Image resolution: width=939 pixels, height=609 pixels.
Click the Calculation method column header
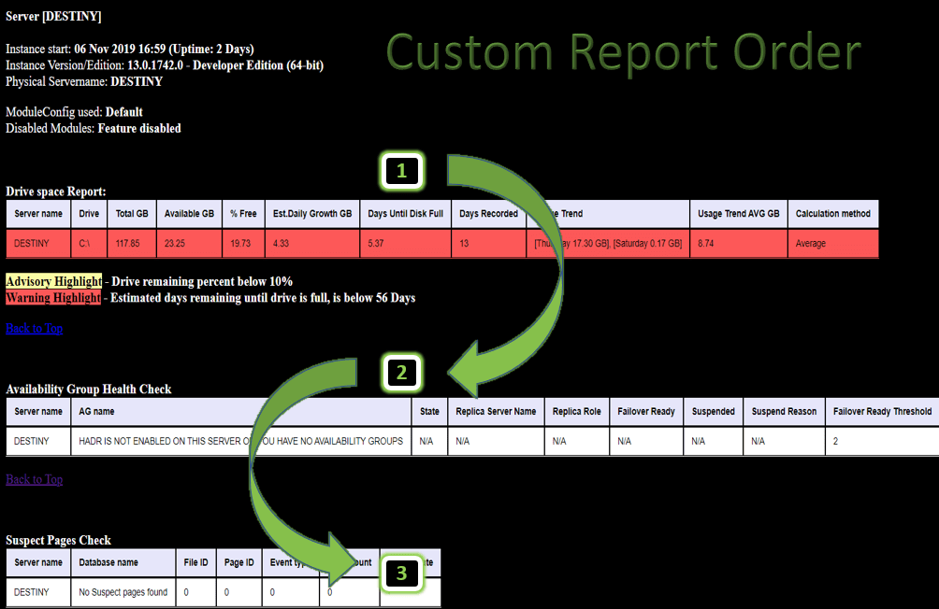[x=832, y=214]
